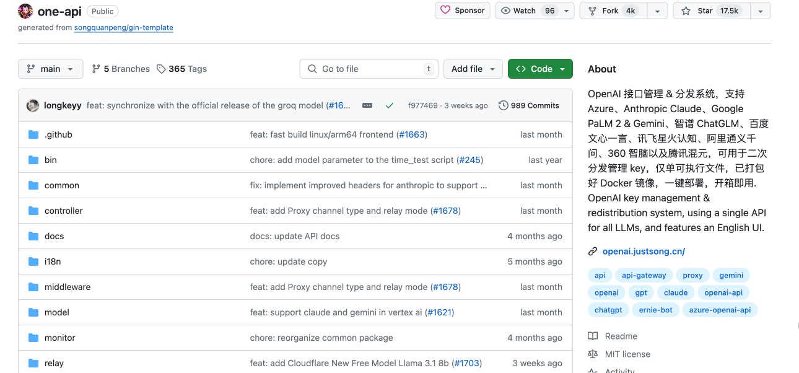Visit openai.justsong.cn website link
The height and width of the screenshot is (373, 799).
(x=644, y=251)
